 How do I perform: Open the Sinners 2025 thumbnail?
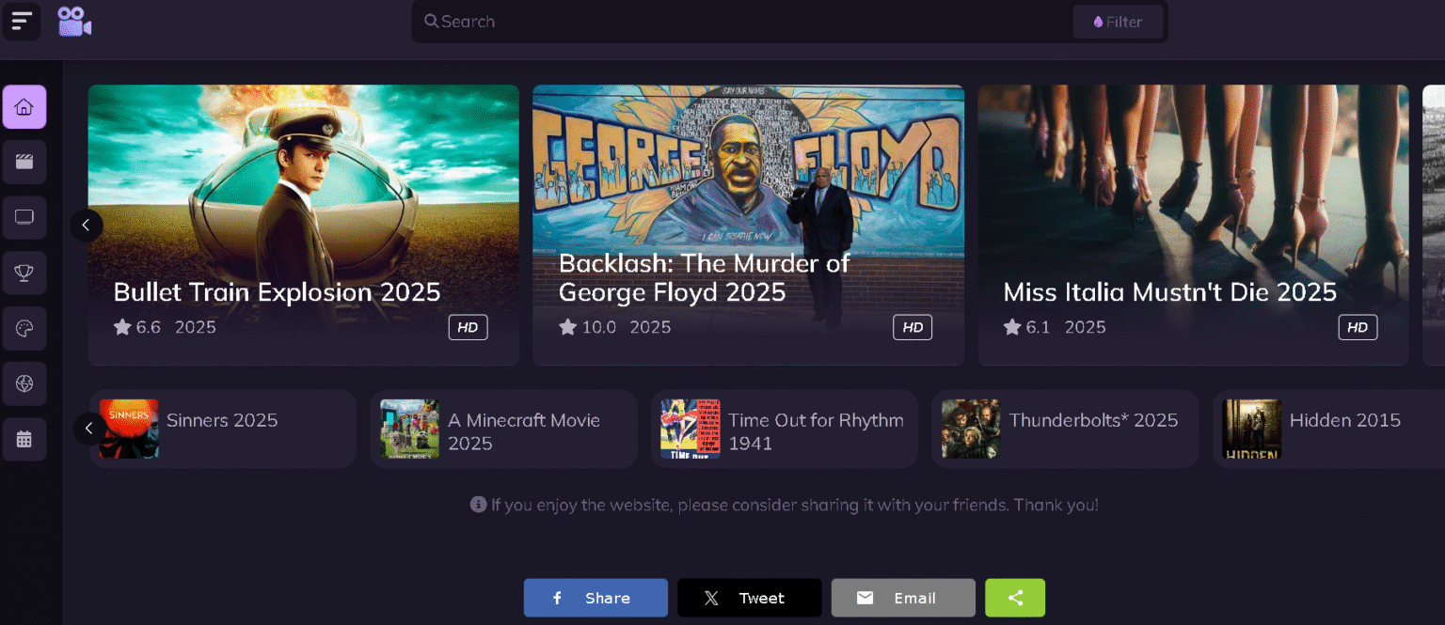129,429
